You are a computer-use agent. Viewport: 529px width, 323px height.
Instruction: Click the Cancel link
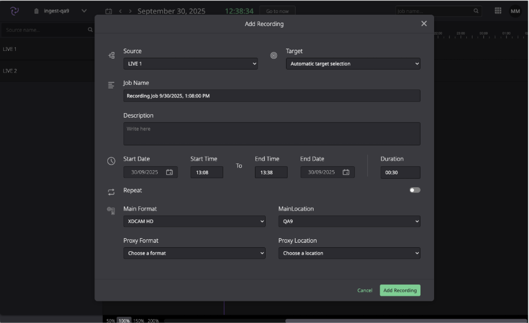[x=365, y=290]
